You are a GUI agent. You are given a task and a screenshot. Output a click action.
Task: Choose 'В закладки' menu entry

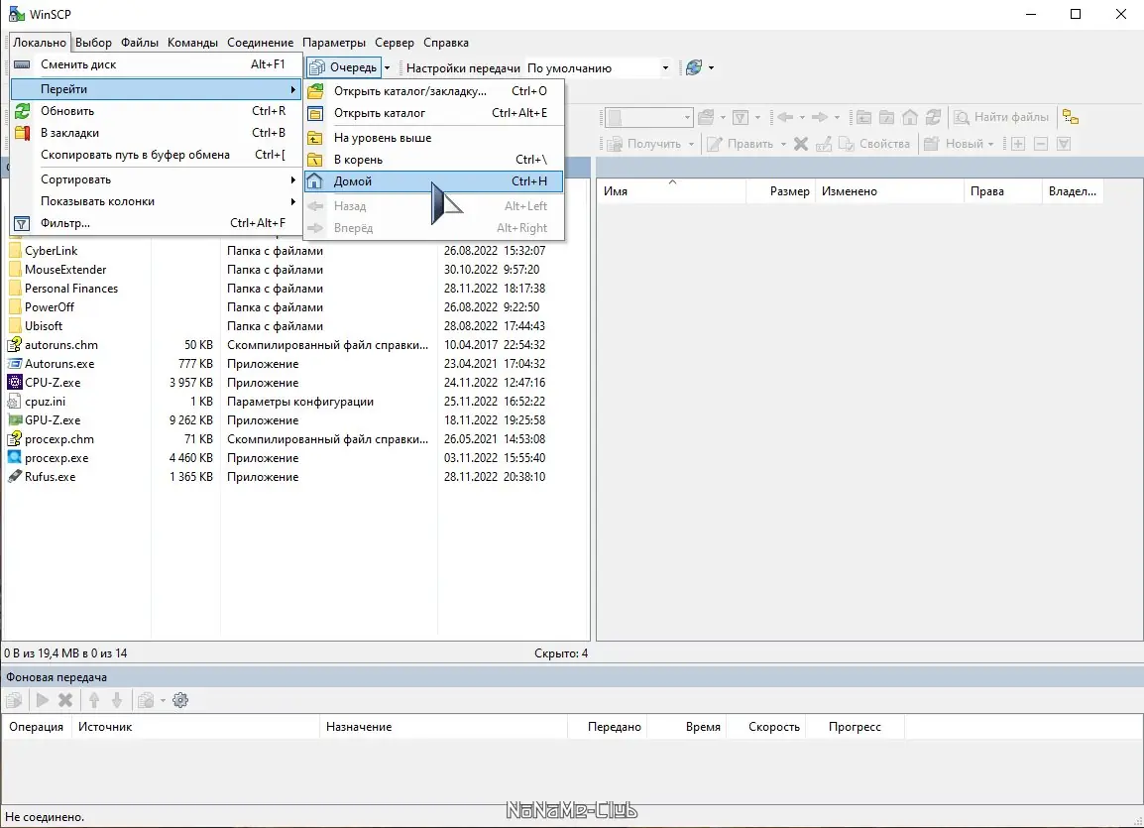point(156,133)
